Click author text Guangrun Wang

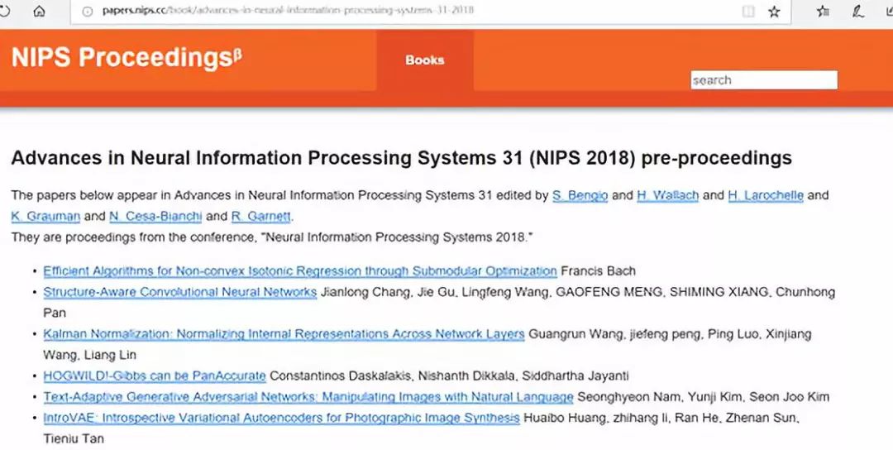click(575, 334)
